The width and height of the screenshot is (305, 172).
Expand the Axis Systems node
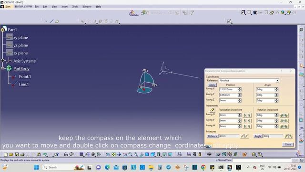coord(2,61)
